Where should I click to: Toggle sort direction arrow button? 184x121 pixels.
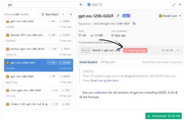[x=71, y=14]
